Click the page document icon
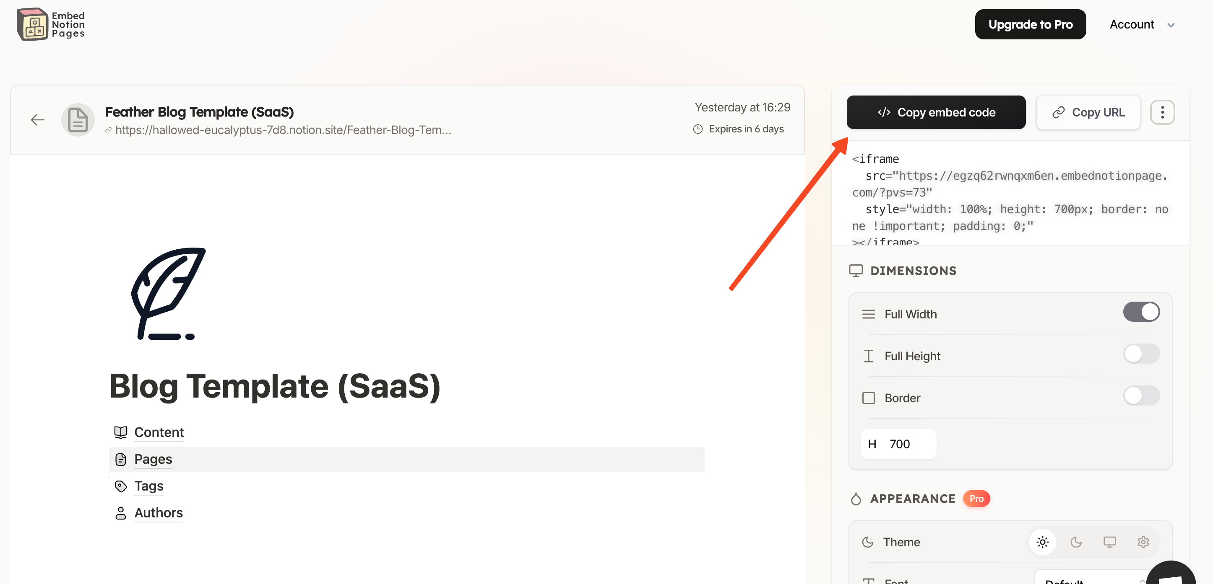1213x584 pixels. click(x=78, y=119)
